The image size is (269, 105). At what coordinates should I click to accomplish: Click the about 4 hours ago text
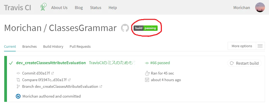pos(166,80)
